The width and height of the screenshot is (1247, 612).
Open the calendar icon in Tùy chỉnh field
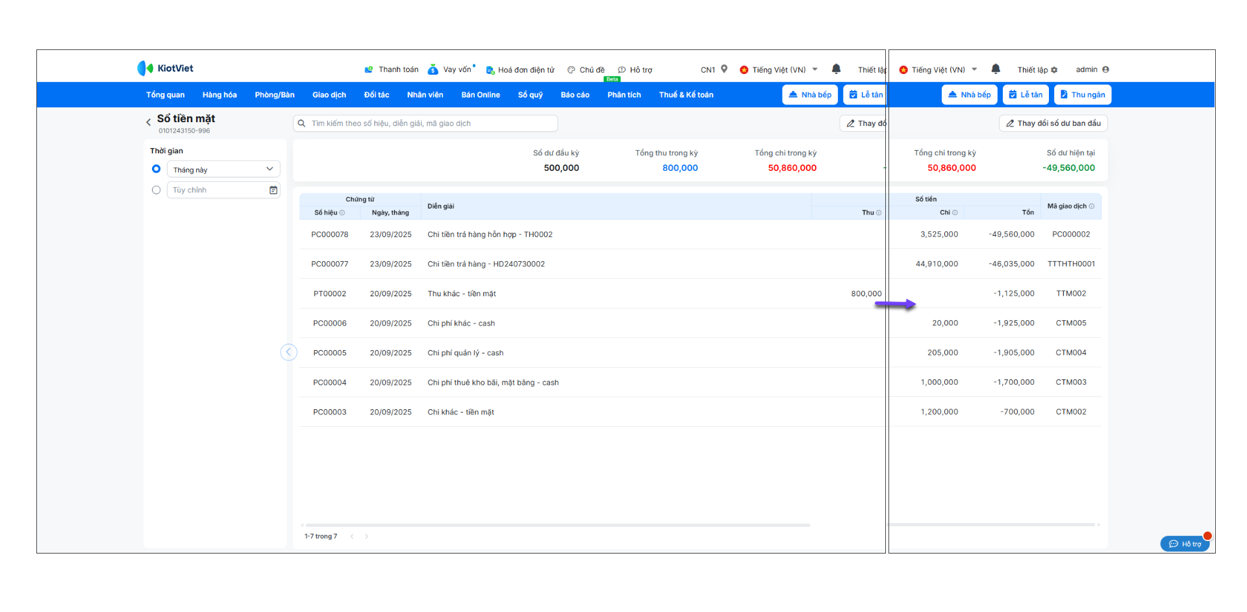click(x=273, y=190)
